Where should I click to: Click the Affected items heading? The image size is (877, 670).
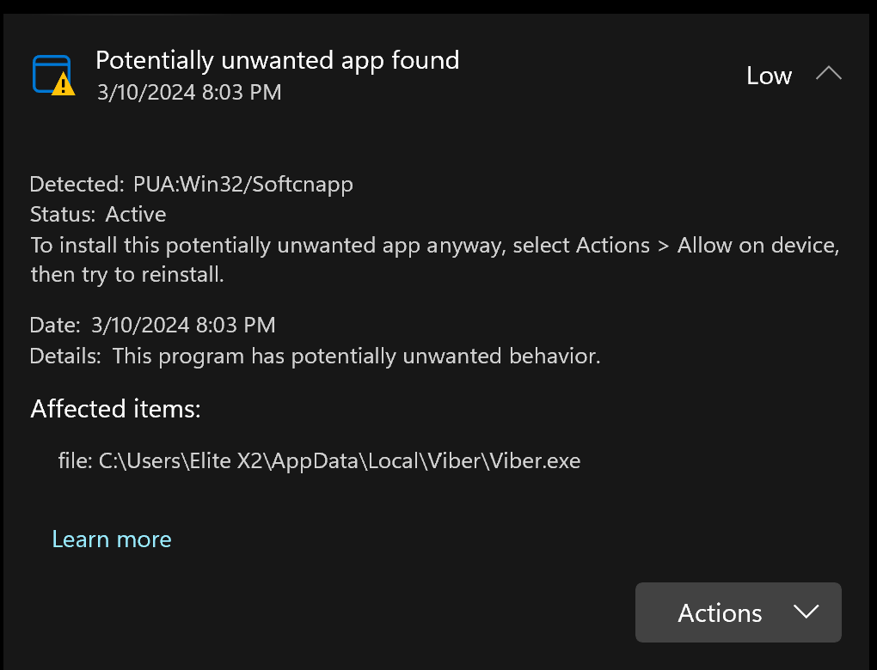(x=115, y=409)
